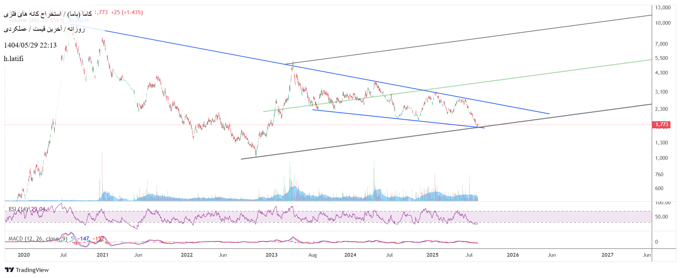Click the 600 price axis label
The height and width of the screenshot is (278, 681).
(659, 188)
